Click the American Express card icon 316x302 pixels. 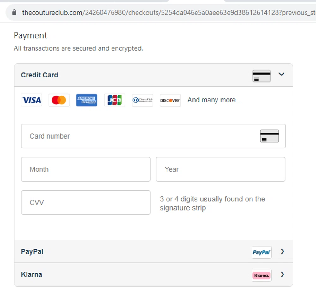point(87,100)
